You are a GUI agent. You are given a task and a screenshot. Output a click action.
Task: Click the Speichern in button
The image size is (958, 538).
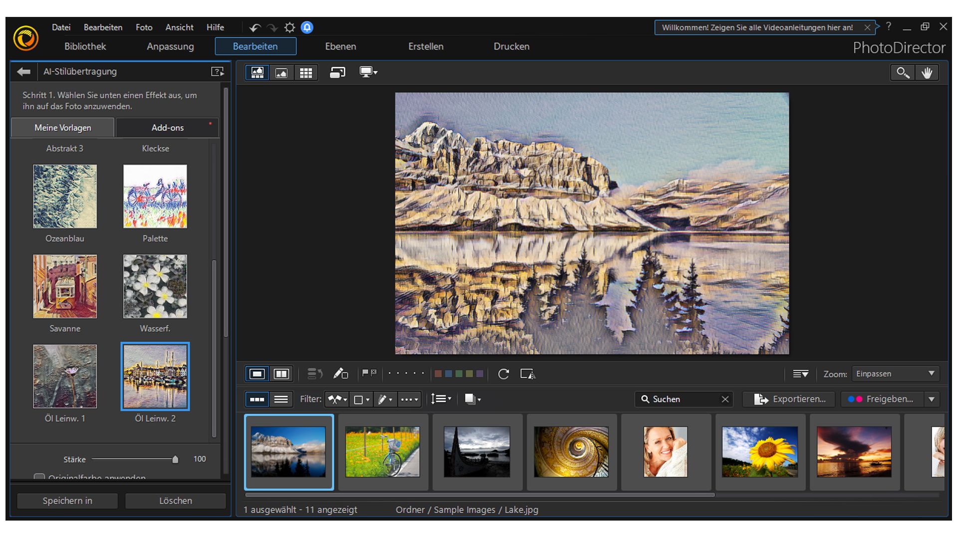pyautogui.click(x=67, y=501)
